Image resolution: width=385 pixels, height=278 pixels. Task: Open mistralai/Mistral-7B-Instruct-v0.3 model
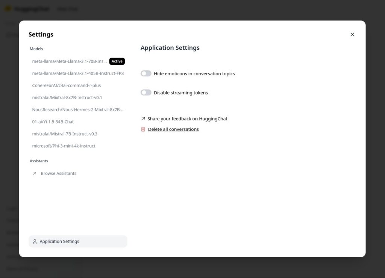[78, 134]
